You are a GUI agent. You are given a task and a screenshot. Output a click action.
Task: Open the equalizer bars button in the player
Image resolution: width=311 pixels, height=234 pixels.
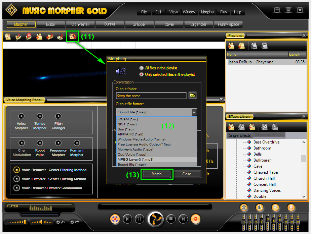[x=260, y=208]
